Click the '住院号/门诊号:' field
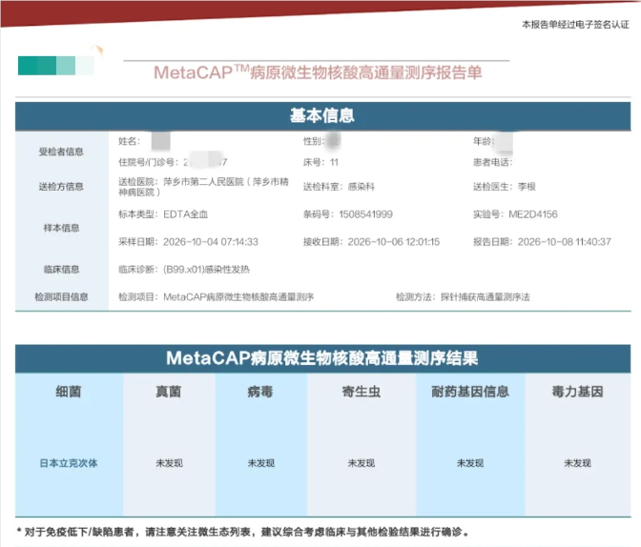 coord(173,162)
